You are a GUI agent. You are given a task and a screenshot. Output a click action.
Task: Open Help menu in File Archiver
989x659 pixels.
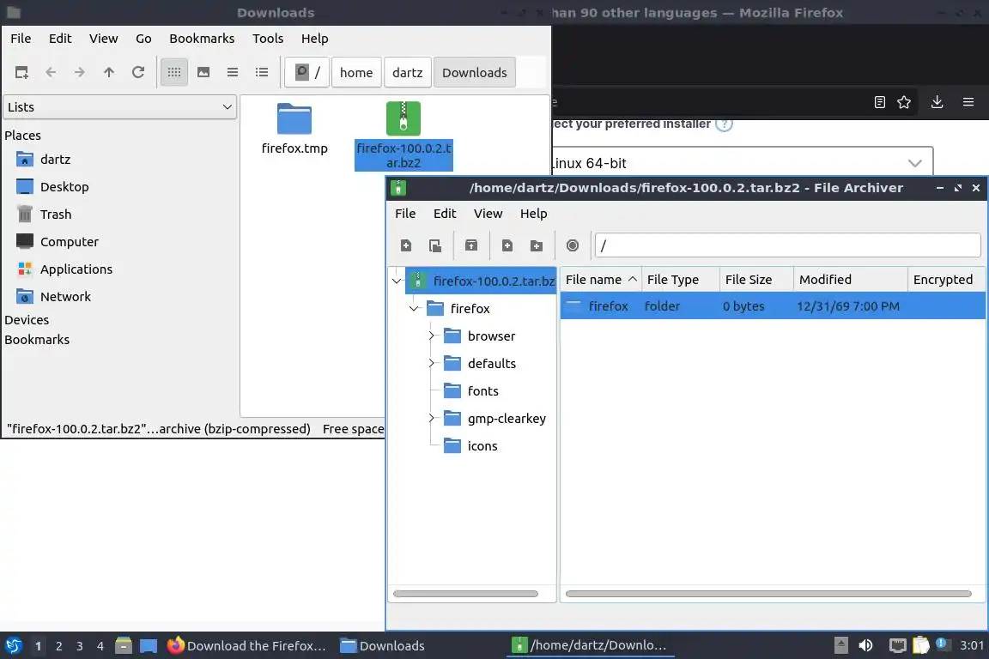(x=534, y=214)
